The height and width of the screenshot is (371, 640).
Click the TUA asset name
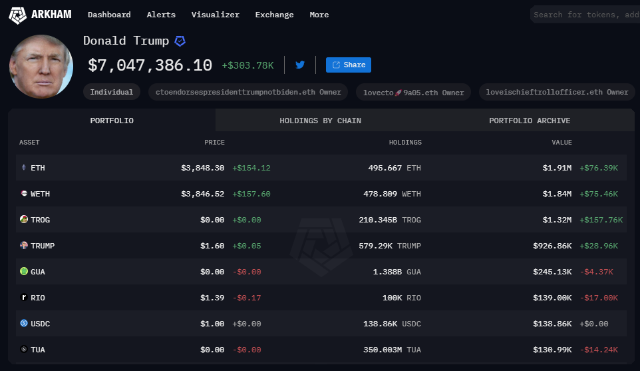pos(38,350)
